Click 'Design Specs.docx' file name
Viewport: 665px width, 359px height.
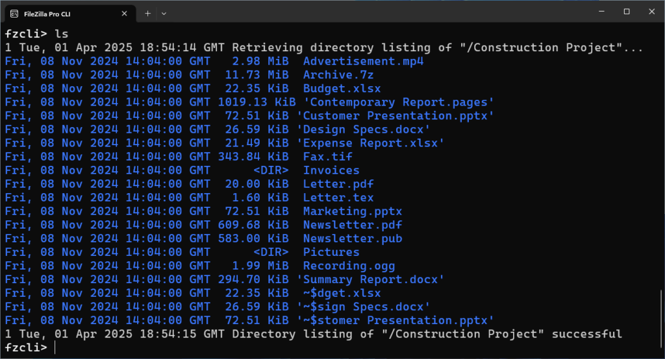(x=363, y=130)
